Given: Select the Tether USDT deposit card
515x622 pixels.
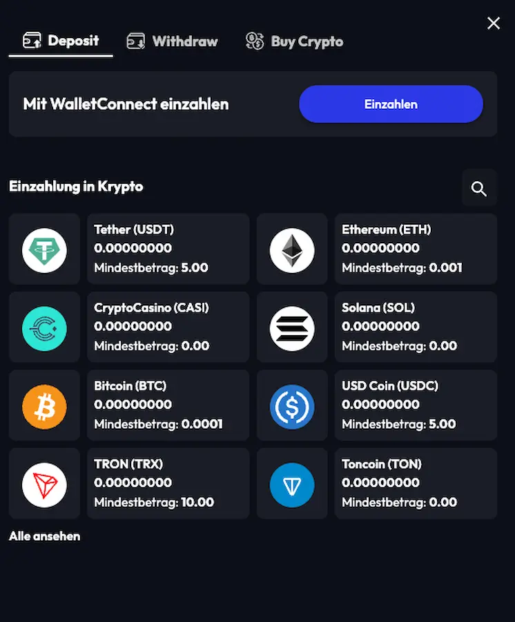Looking at the screenshot, I should pyautogui.click(x=168, y=248).
